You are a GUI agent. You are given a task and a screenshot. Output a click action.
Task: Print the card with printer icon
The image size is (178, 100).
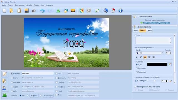pyautogui.click(x=34, y=11)
